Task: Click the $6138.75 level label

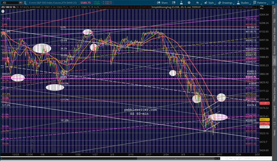Action: click(251, 32)
